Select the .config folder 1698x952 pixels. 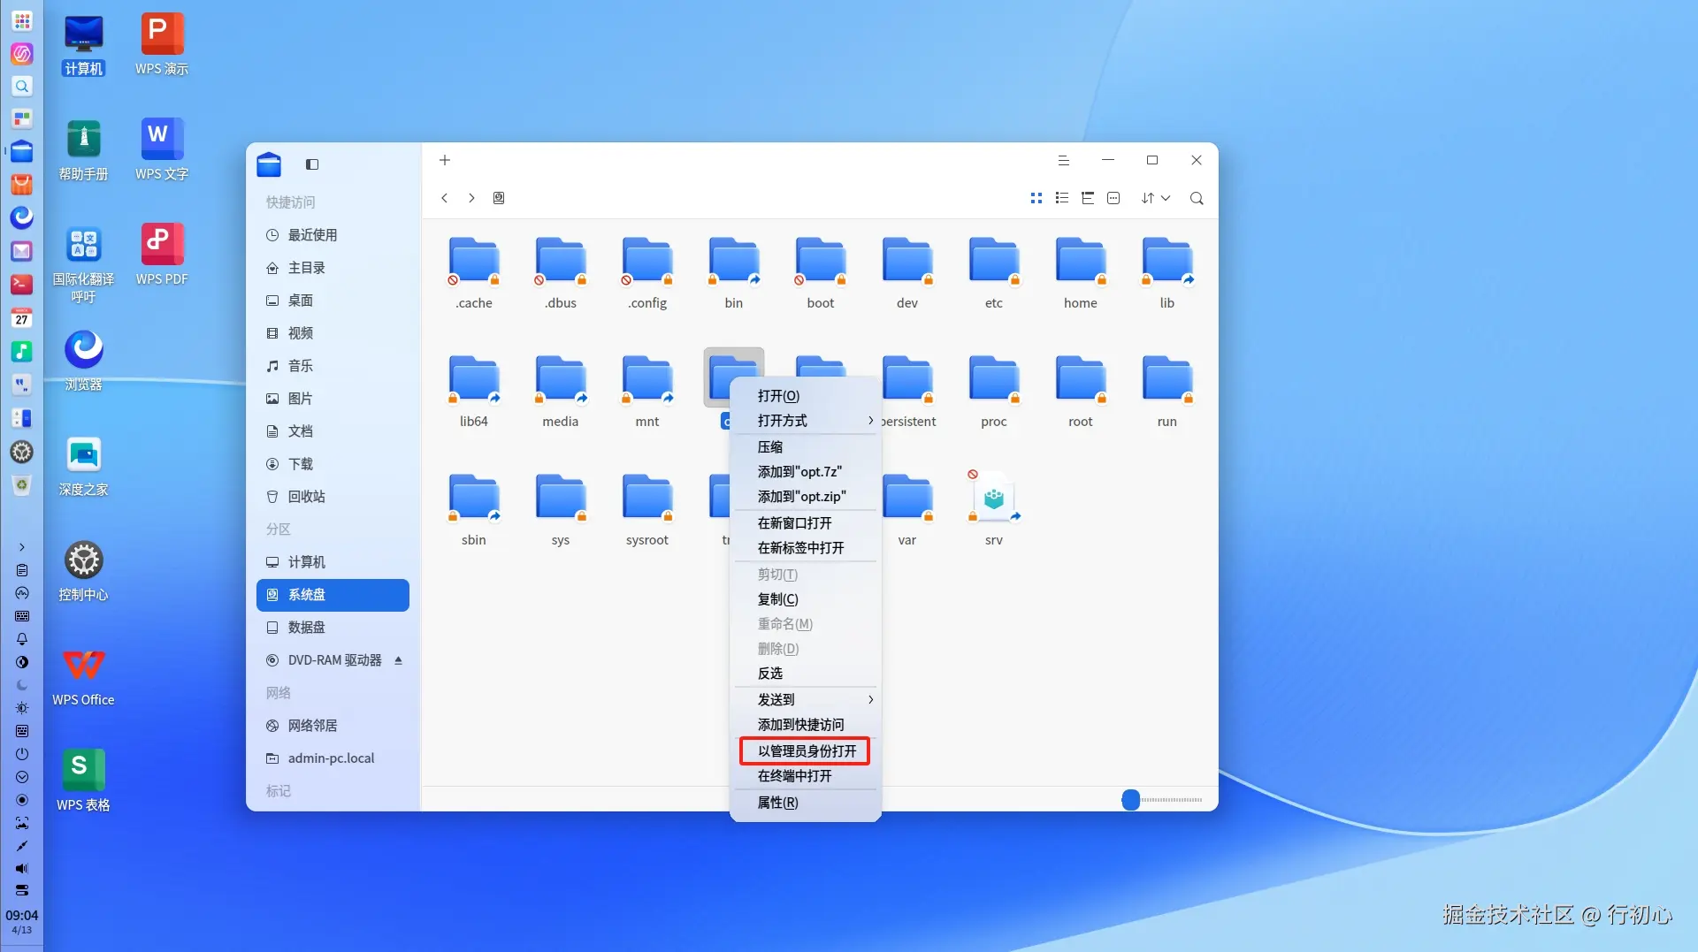[647, 263]
